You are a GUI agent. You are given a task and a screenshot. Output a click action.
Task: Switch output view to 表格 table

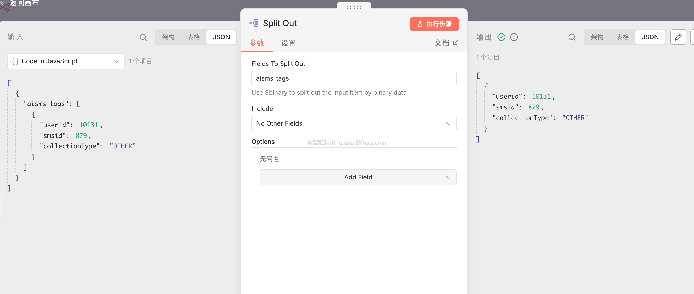pos(622,37)
